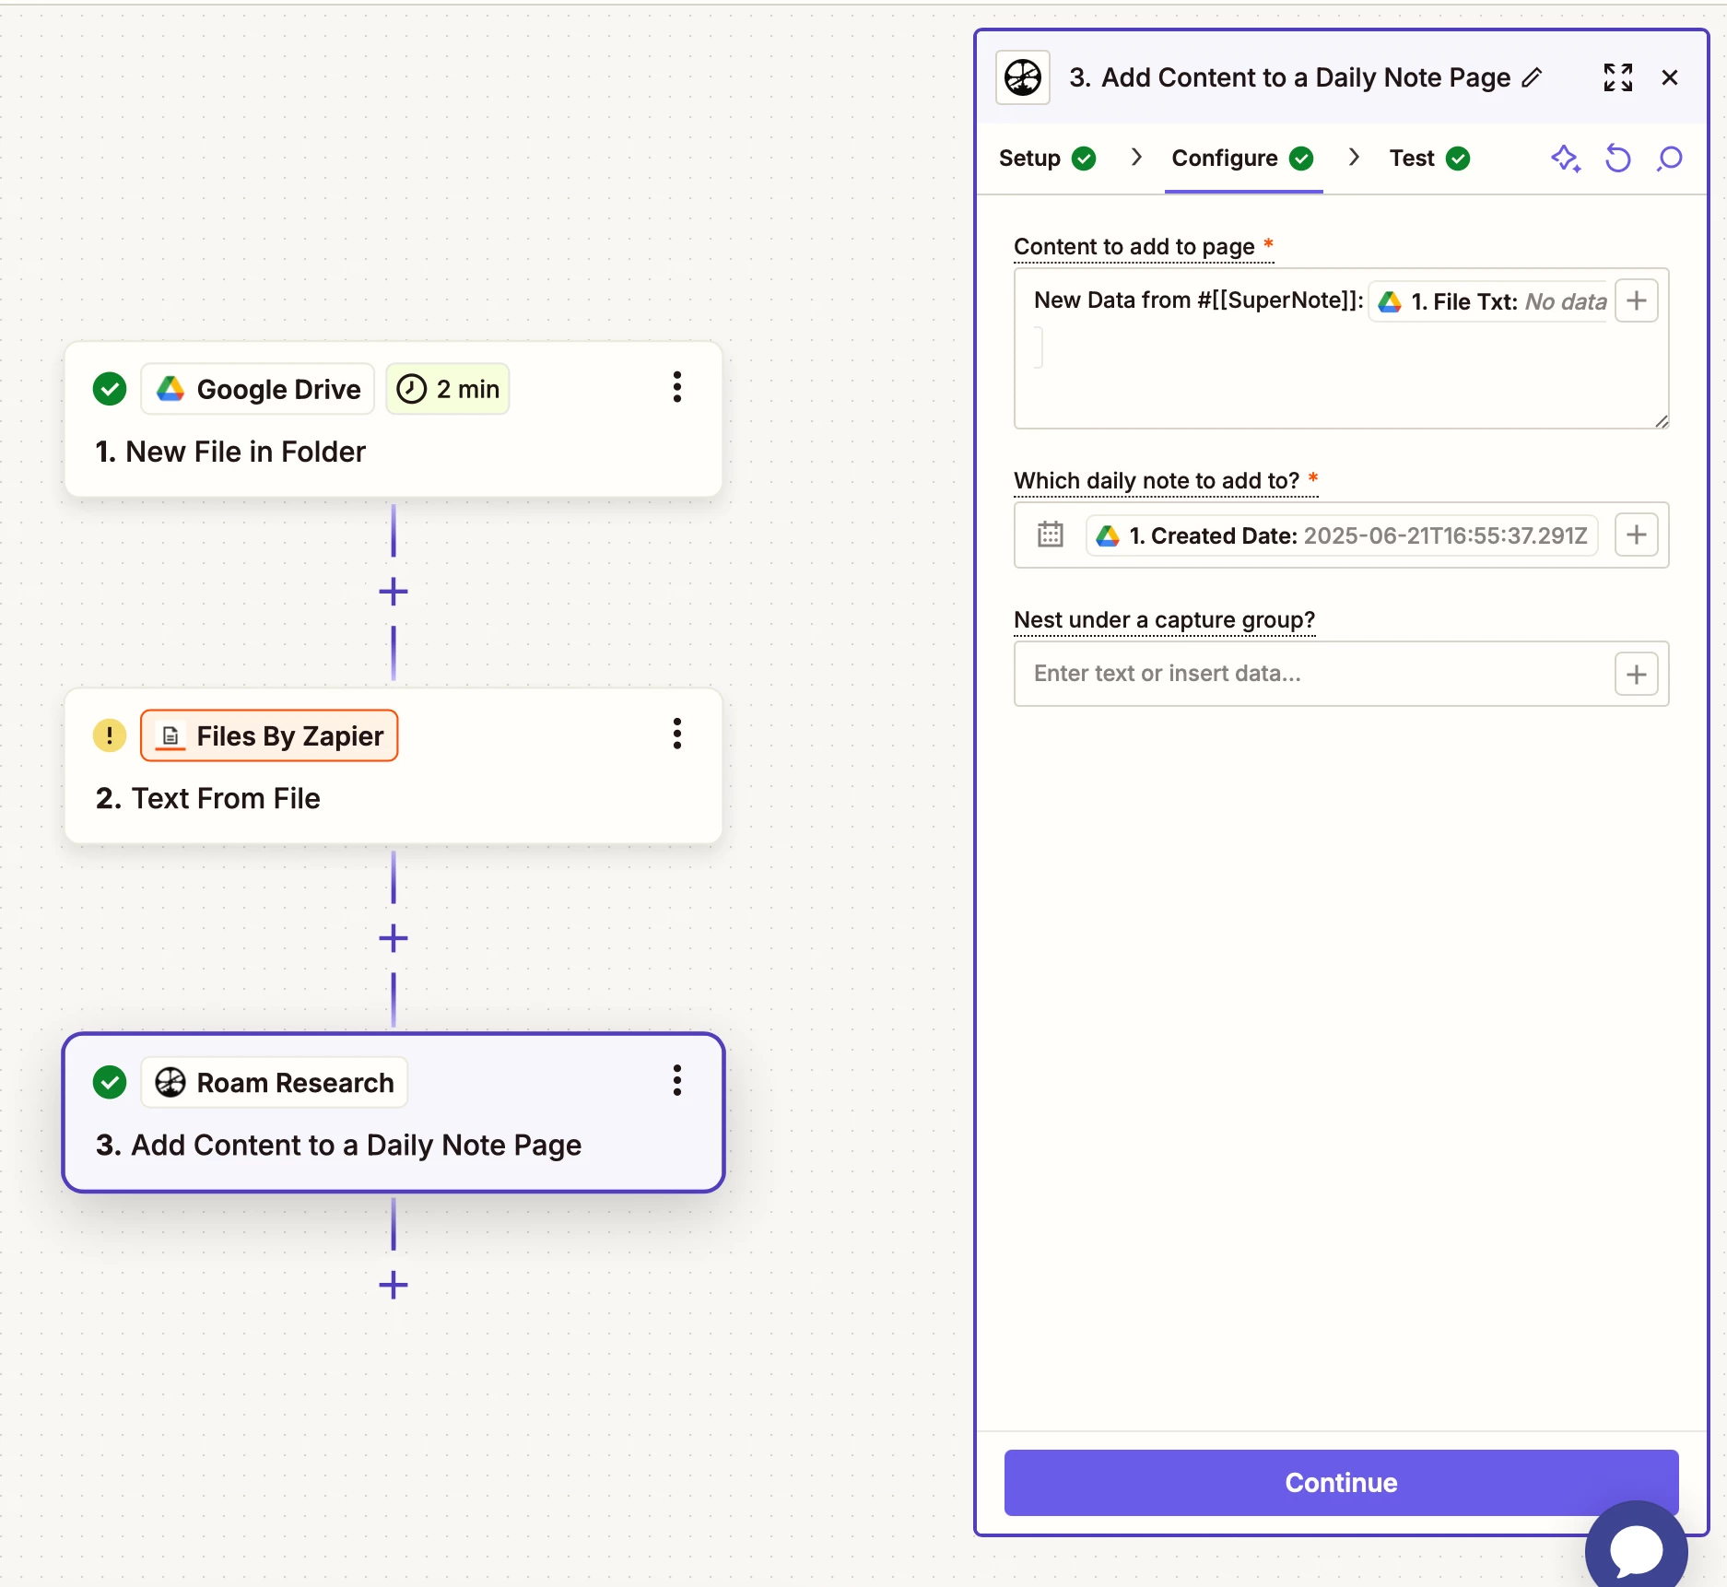Click the yellow warning icon on Files By Zapier step
Viewport: 1727px width, 1587px height.
[x=110, y=735]
